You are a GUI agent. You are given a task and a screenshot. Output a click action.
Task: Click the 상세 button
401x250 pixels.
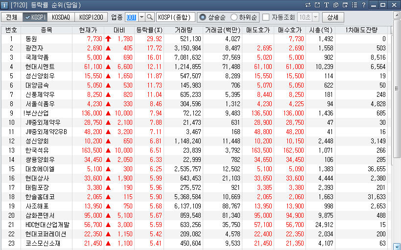[333, 17]
